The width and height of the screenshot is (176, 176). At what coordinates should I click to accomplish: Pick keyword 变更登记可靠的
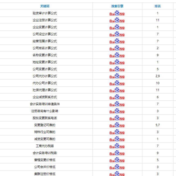tap(45, 125)
